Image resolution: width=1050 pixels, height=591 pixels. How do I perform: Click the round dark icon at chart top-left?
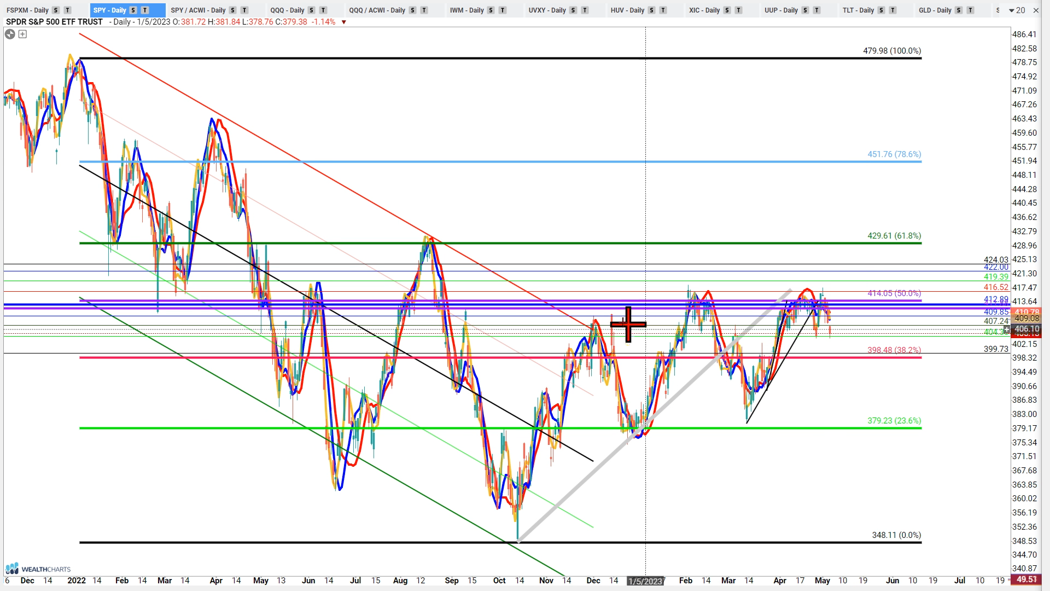point(10,34)
